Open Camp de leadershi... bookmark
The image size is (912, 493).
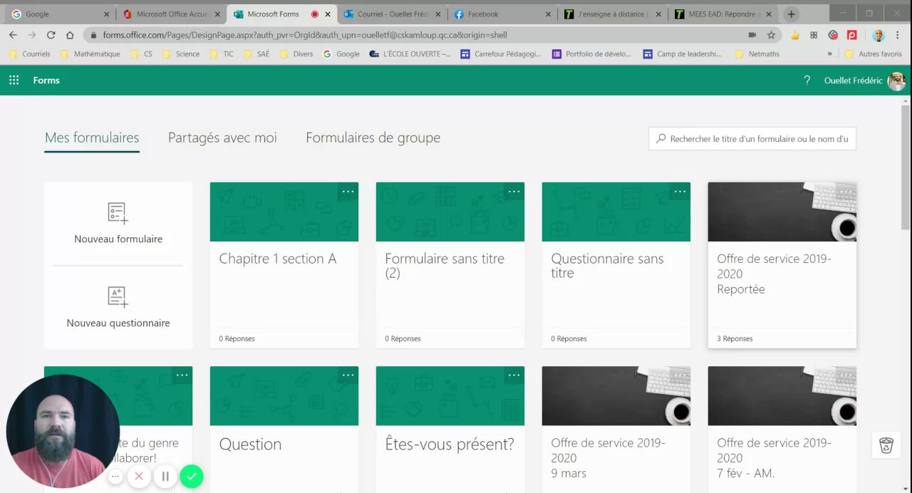(x=683, y=53)
